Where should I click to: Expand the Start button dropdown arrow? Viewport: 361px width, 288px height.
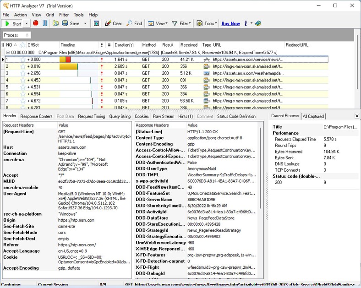27,23
